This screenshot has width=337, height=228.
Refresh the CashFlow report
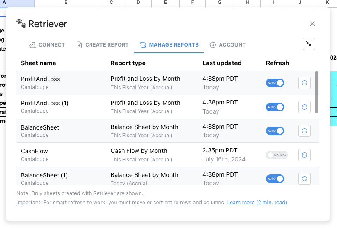click(x=305, y=155)
